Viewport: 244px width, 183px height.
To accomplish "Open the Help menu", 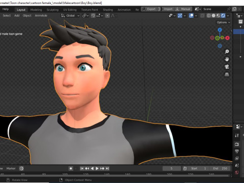I will (6, 9).
